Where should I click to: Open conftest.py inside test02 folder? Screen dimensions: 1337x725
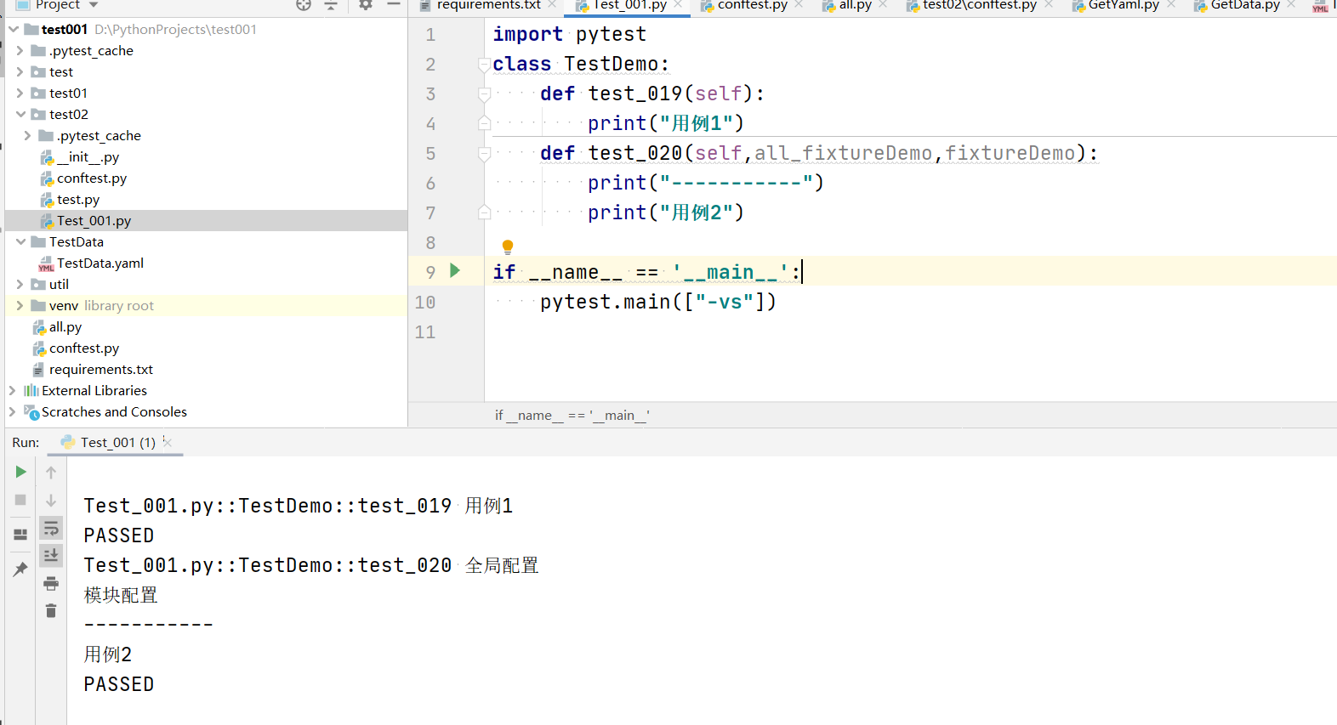point(91,178)
